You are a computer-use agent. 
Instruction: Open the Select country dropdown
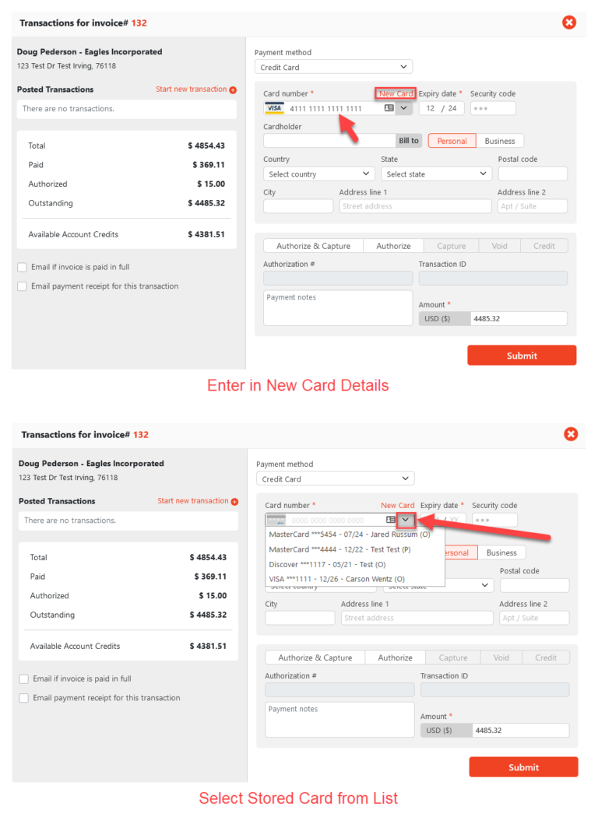tap(318, 173)
